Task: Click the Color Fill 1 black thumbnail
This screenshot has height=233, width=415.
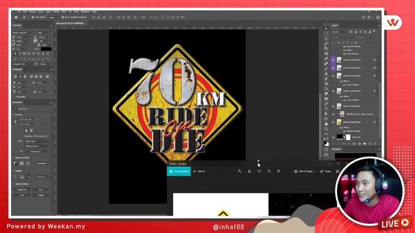Action: (x=340, y=137)
